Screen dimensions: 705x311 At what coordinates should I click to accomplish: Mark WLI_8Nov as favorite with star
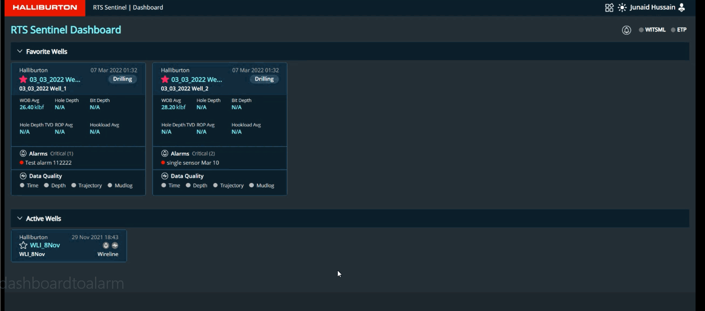point(23,245)
